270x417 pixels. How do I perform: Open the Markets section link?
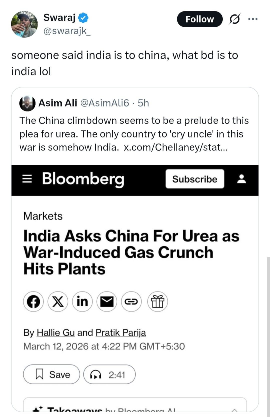(43, 216)
